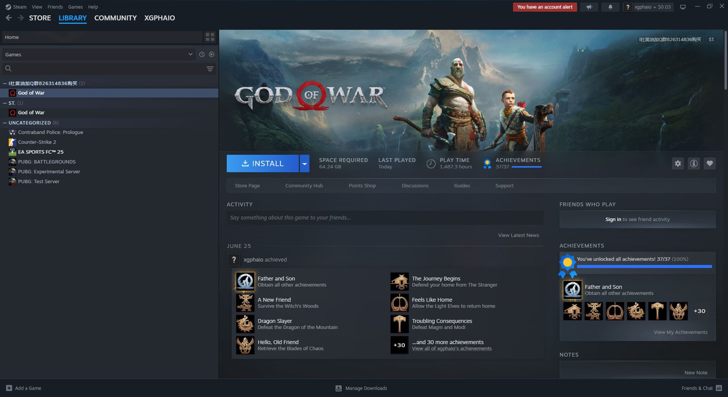
Task: Click the Add a Game plus icon
Action: [9, 388]
